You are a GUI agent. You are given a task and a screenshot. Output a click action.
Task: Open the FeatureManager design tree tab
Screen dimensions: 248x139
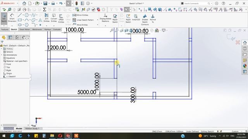click(x=3, y=37)
